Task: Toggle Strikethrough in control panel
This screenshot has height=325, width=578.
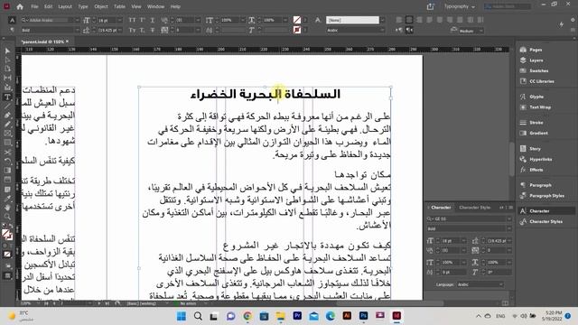Action: [x=153, y=30]
